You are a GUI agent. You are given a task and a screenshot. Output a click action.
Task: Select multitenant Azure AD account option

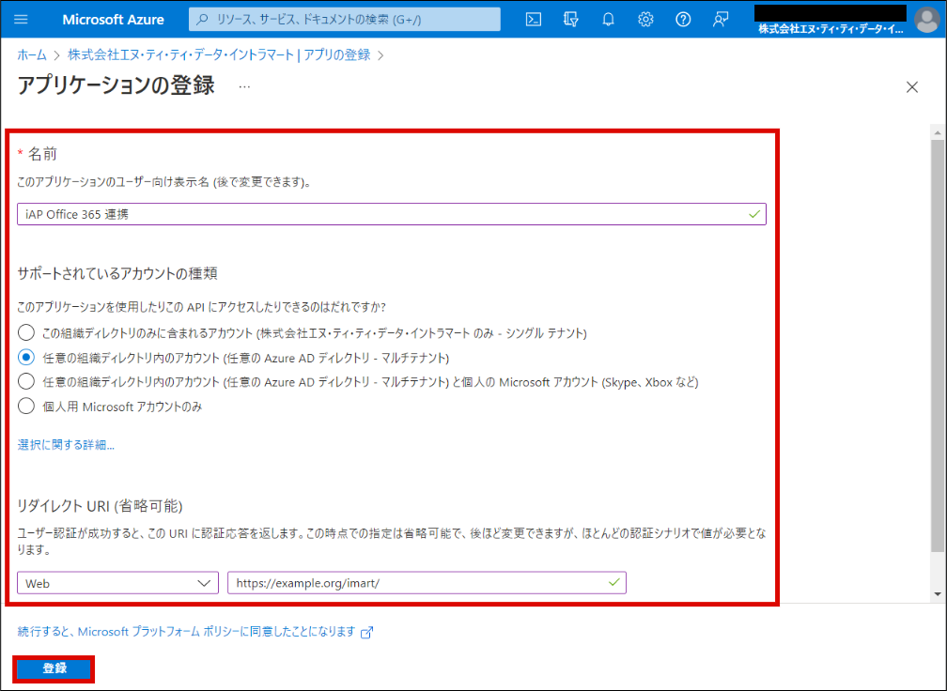coord(26,358)
